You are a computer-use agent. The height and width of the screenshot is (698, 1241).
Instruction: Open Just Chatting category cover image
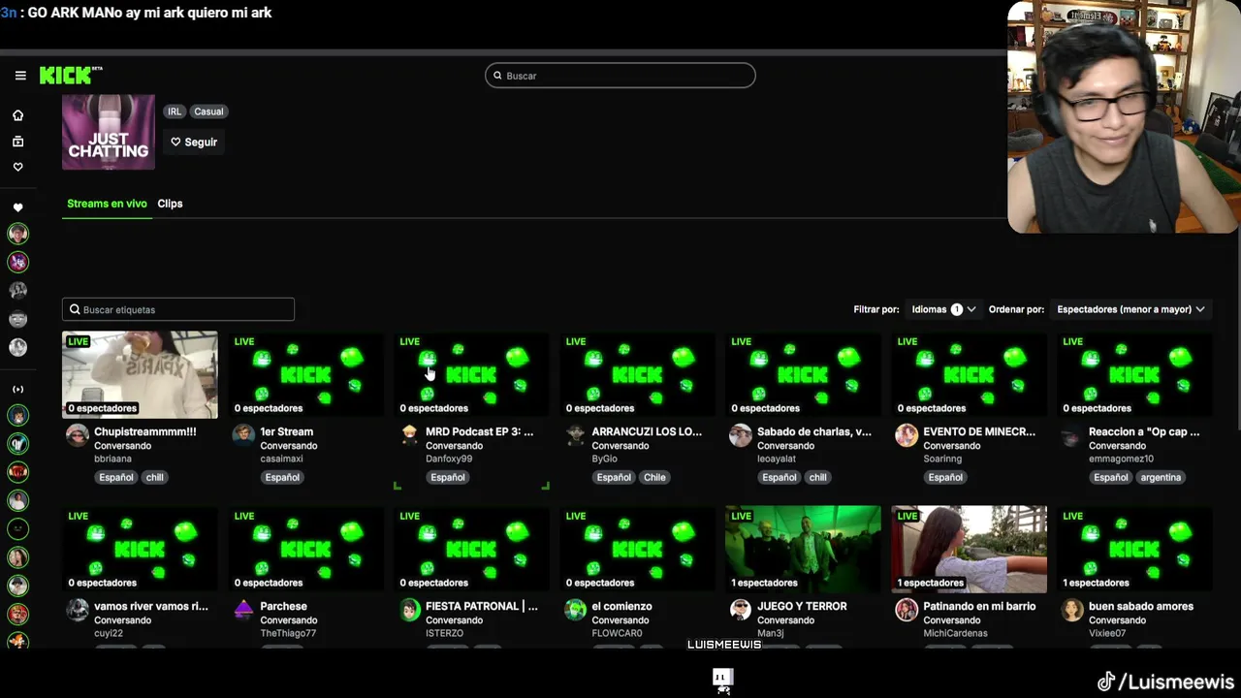tap(109, 132)
